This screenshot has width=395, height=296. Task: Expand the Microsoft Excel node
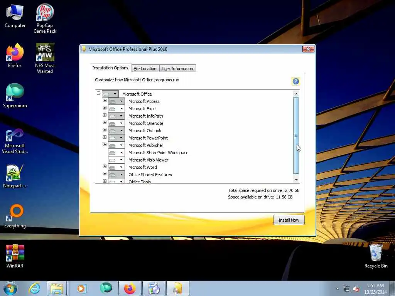[105, 108]
